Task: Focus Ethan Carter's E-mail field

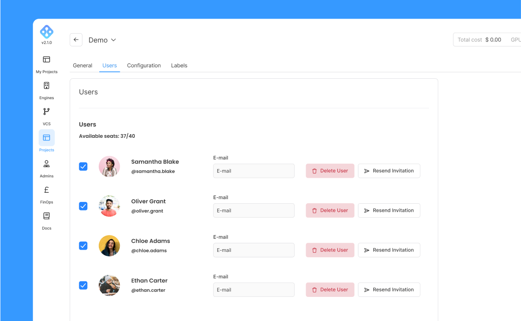Action: coord(254,290)
